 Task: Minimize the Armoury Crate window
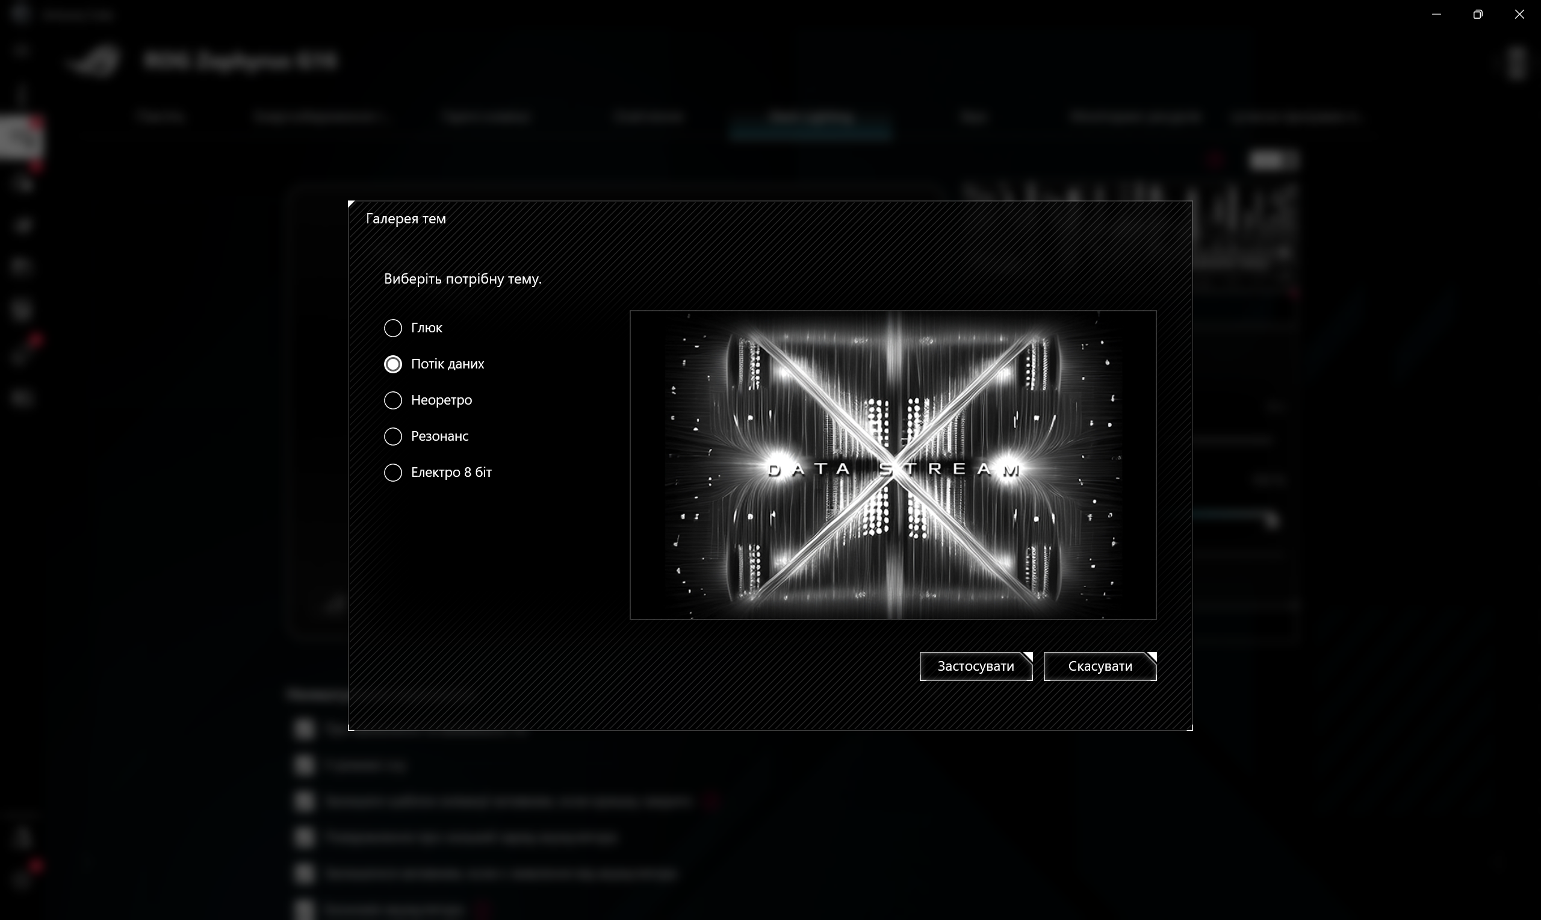tap(1436, 14)
